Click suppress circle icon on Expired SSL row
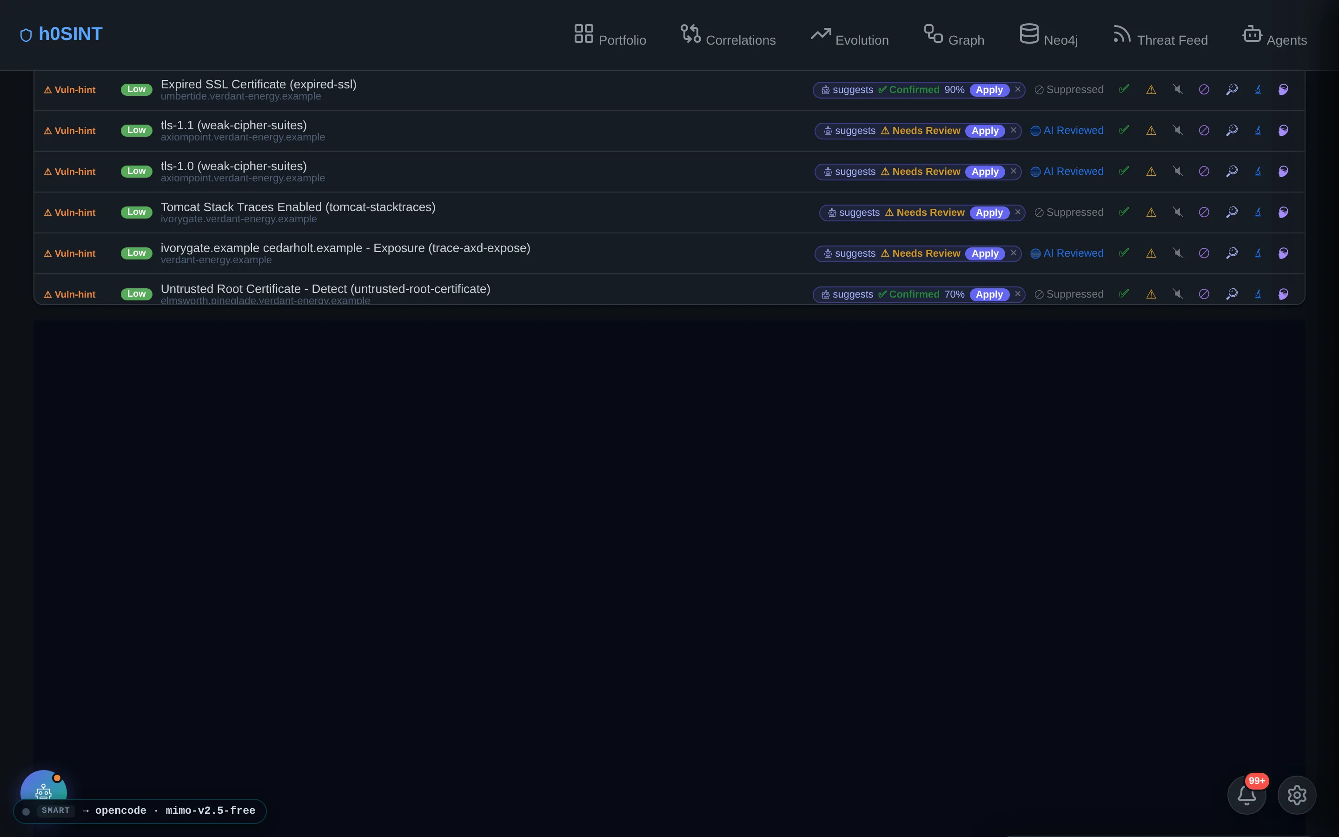1339x837 pixels. click(x=1204, y=90)
